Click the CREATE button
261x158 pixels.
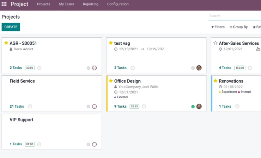tap(11, 27)
